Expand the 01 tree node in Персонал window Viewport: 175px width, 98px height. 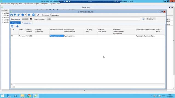pos(3,18)
